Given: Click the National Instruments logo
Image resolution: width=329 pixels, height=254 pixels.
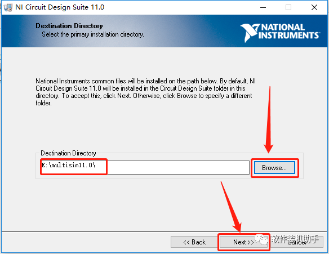Looking at the screenshot, I should point(280,32).
